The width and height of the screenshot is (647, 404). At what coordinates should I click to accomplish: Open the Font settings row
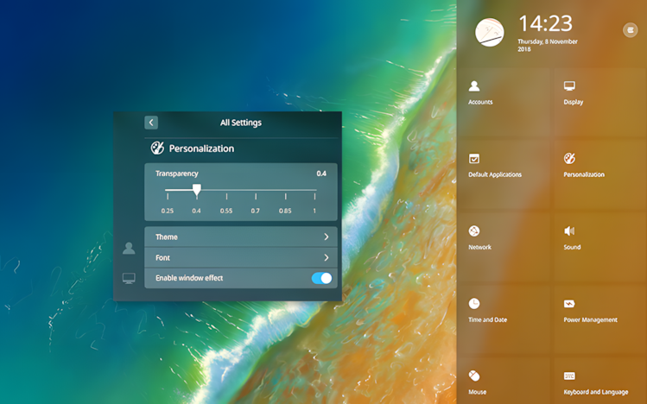pyautogui.click(x=241, y=257)
